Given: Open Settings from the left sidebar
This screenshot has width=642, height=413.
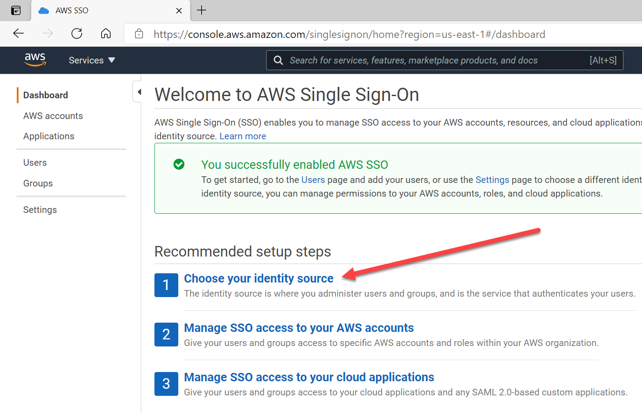Looking at the screenshot, I should click(x=40, y=210).
